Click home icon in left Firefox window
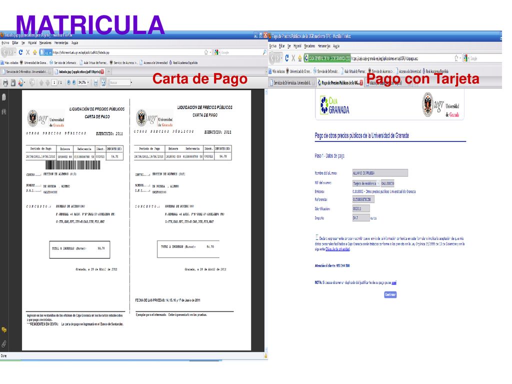 34,52
